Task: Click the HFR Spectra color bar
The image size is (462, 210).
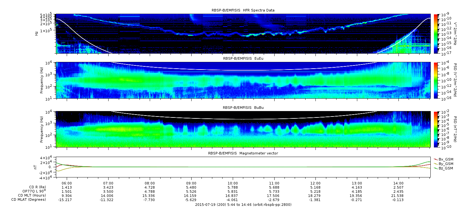Action: click(x=436, y=34)
